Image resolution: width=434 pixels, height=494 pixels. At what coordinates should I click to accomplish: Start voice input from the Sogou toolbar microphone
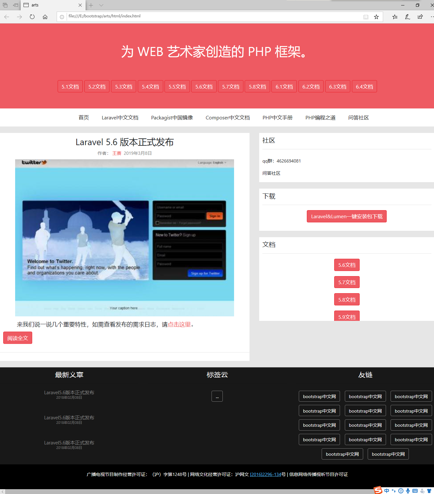point(408,490)
